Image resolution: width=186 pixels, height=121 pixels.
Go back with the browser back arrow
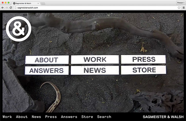click(3, 8)
